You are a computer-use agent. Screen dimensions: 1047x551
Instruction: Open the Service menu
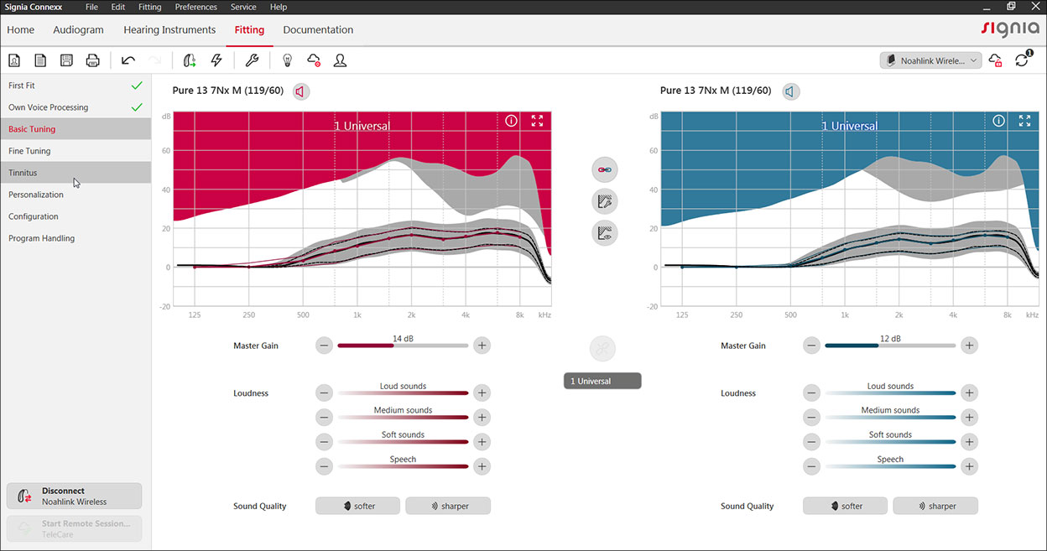243,7
